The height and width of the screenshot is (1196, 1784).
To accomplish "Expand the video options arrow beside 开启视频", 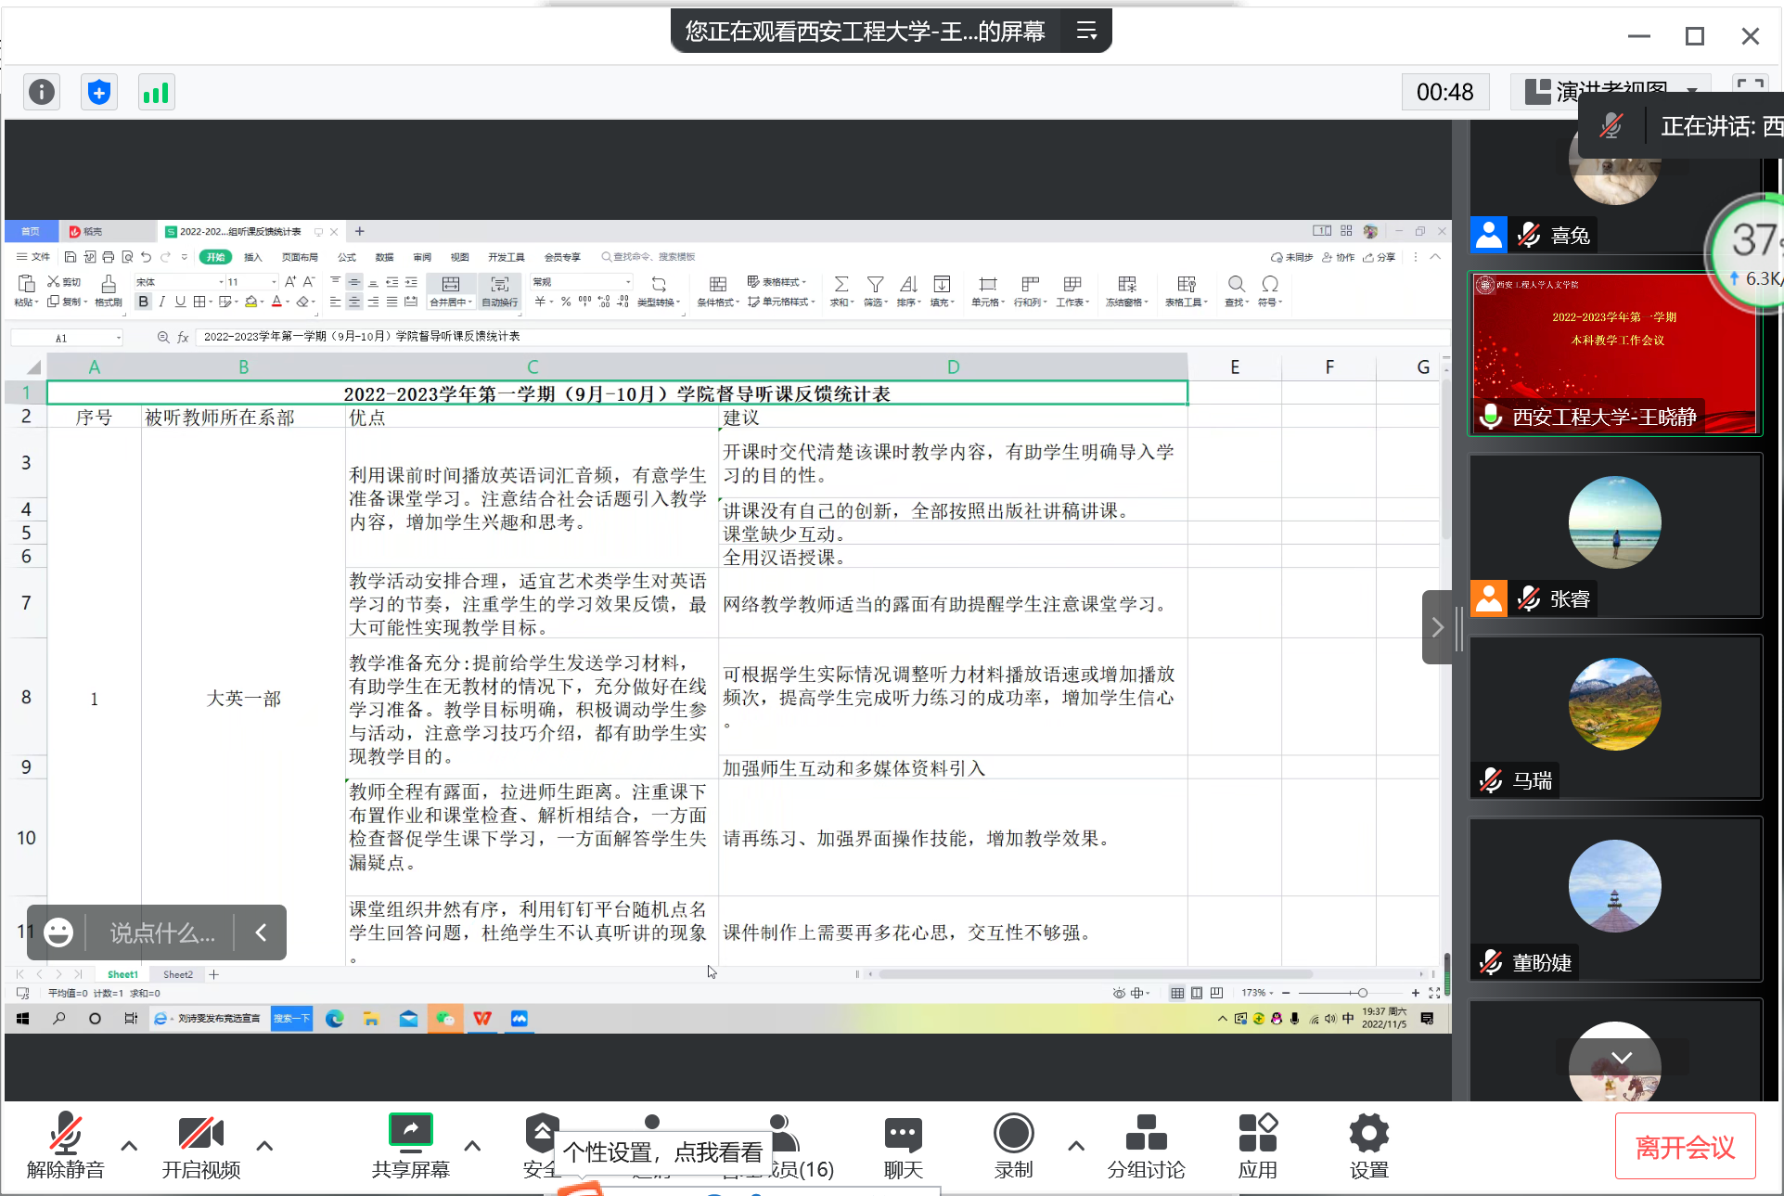I will [264, 1146].
